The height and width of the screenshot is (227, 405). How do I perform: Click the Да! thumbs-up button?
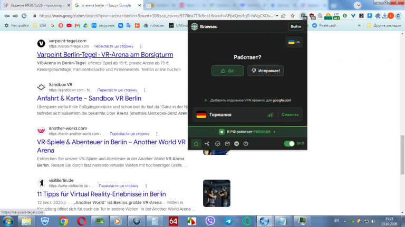228,71
